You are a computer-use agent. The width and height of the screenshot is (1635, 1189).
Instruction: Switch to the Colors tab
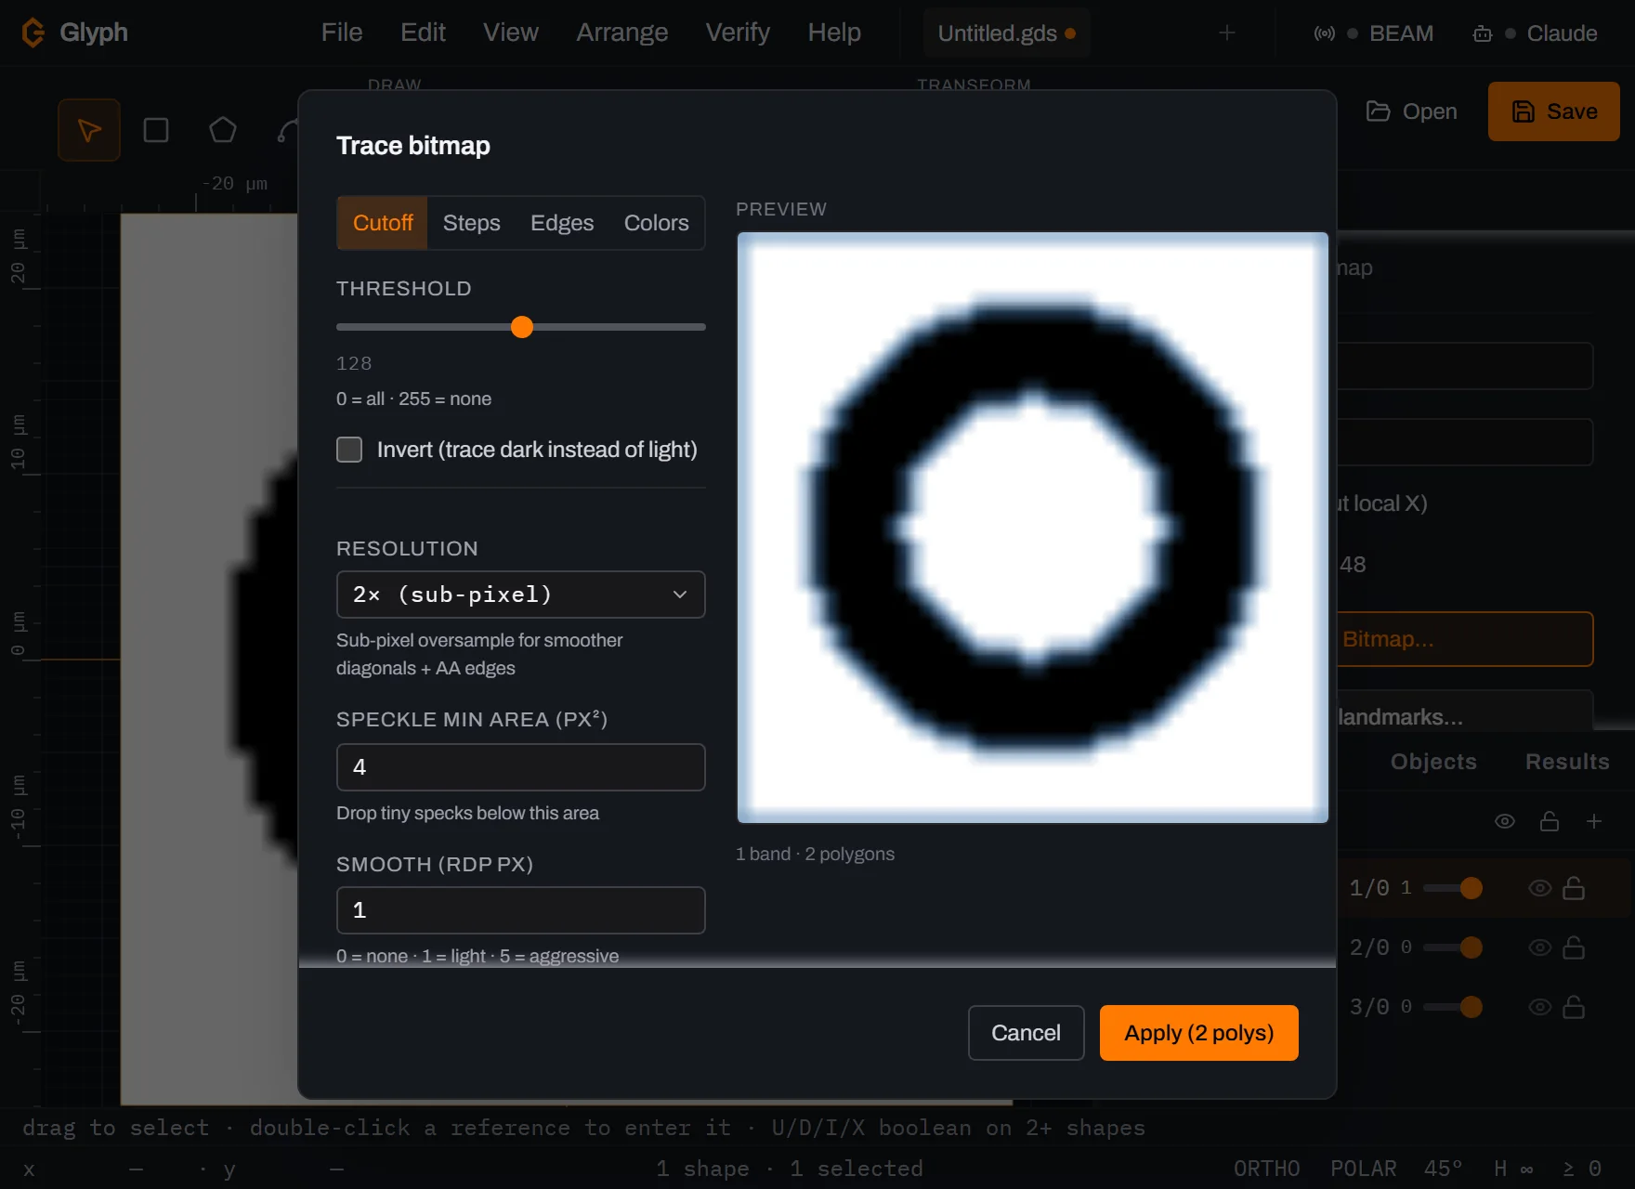point(656,223)
